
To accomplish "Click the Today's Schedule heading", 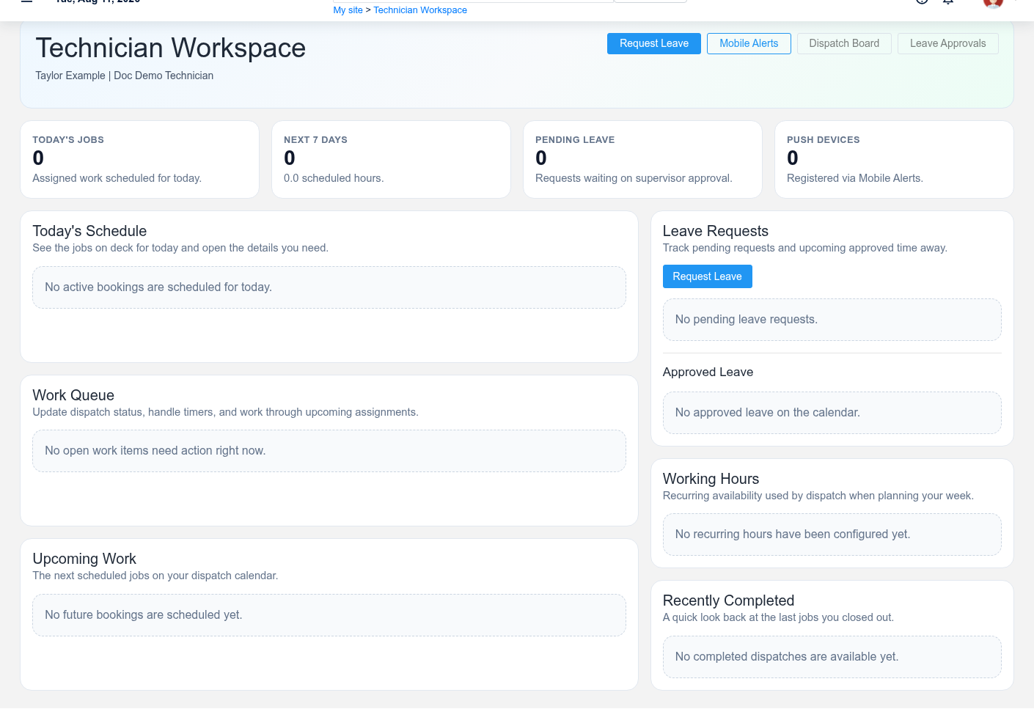I will (89, 231).
